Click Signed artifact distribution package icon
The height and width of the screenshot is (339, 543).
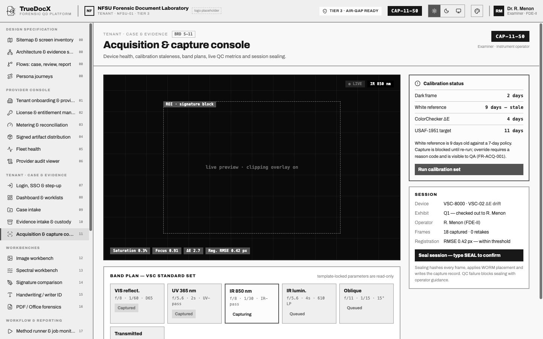click(10, 137)
